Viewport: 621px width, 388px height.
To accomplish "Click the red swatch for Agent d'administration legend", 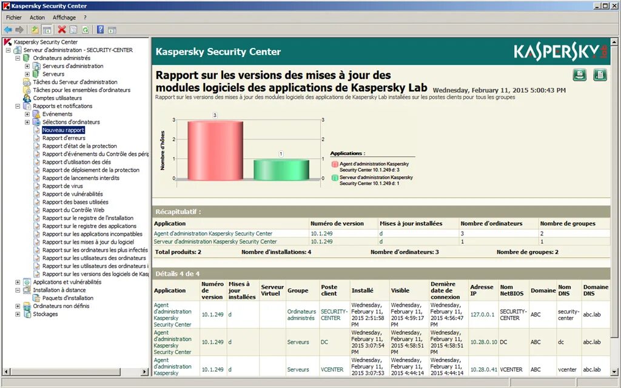I will pos(335,164).
